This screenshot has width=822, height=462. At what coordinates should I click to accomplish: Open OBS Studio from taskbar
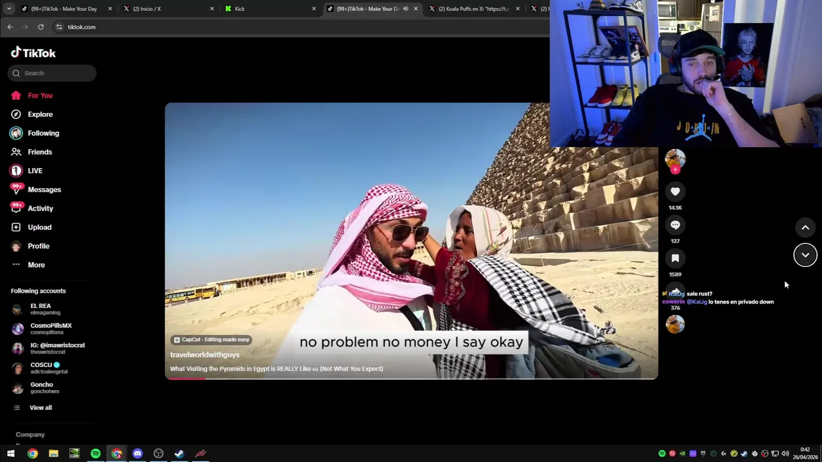(159, 454)
